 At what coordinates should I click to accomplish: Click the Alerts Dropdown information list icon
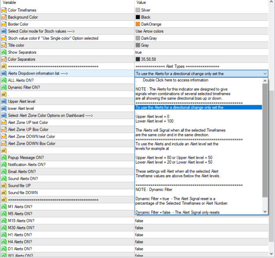pos(4,74)
